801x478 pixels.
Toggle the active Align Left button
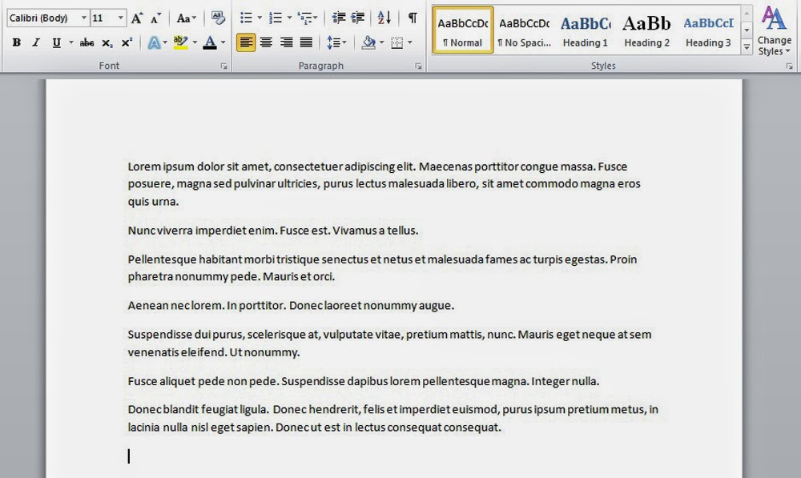point(246,42)
